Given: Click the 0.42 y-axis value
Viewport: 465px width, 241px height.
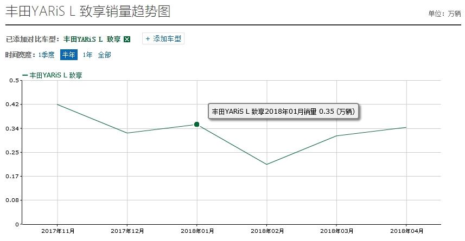Looking at the screenshot, I should [x=12, y=104].
